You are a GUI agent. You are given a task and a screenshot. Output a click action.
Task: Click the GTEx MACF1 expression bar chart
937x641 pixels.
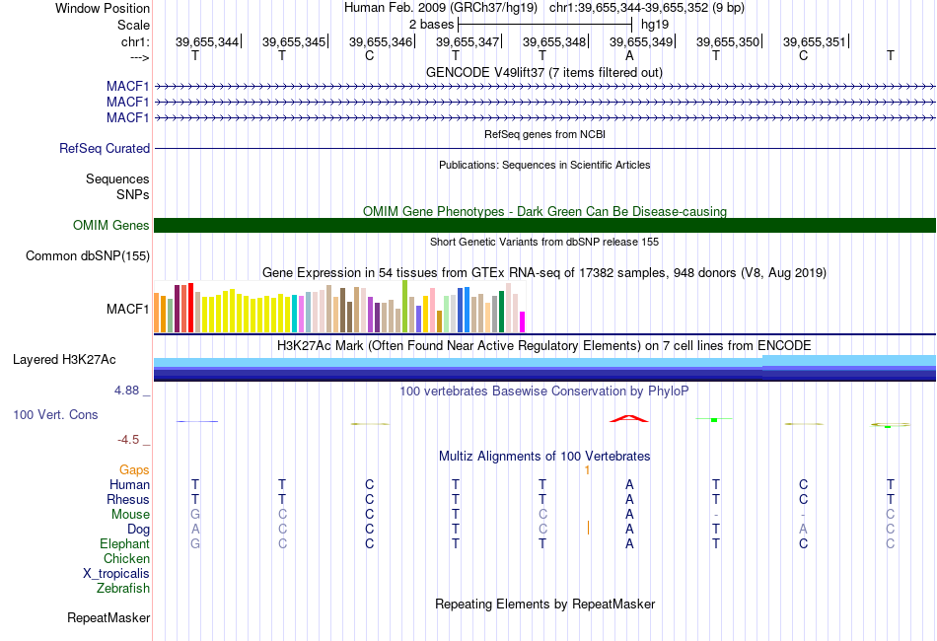(x=339, y=307)
